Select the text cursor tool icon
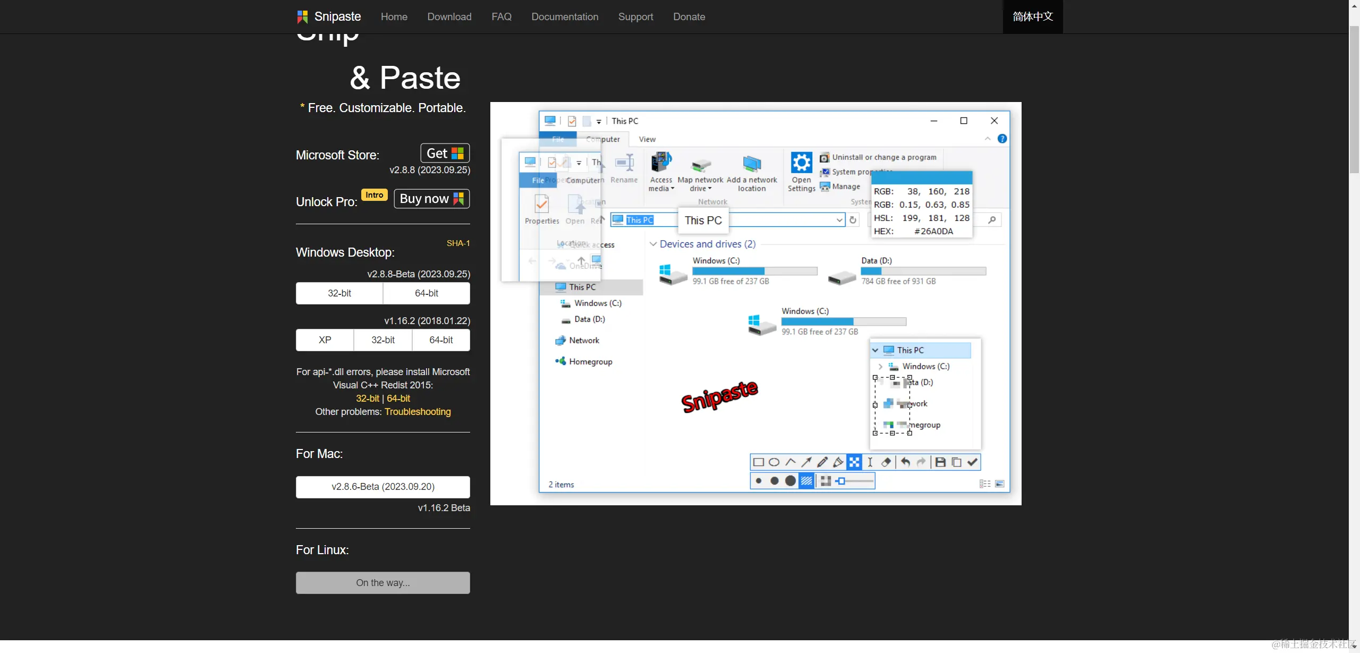1360x653 pixels. [870, 462]
